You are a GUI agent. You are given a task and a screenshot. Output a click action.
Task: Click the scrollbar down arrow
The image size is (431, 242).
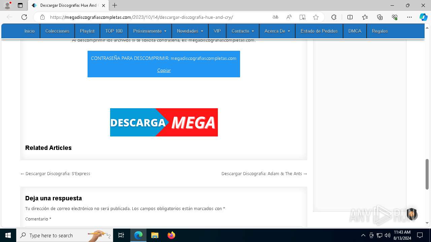click(x=427, y=223)
